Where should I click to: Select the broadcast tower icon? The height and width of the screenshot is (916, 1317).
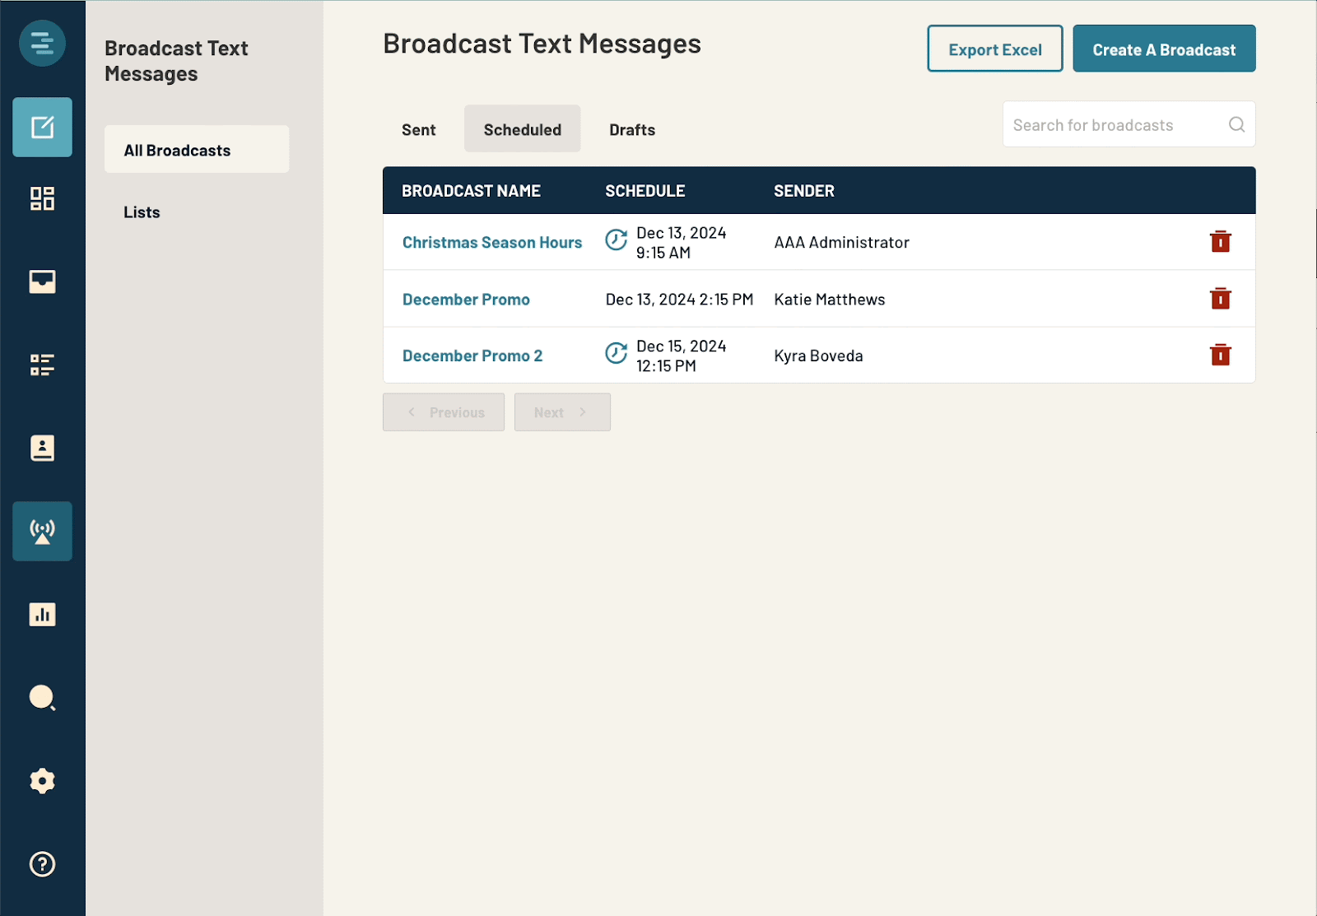pos(42,531)
